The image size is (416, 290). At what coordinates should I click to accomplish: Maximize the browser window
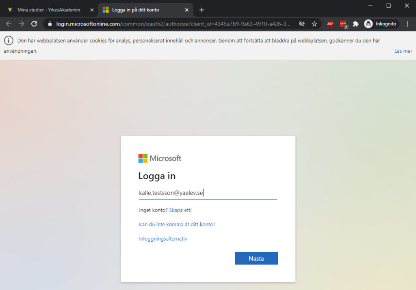tap(388, 6)
